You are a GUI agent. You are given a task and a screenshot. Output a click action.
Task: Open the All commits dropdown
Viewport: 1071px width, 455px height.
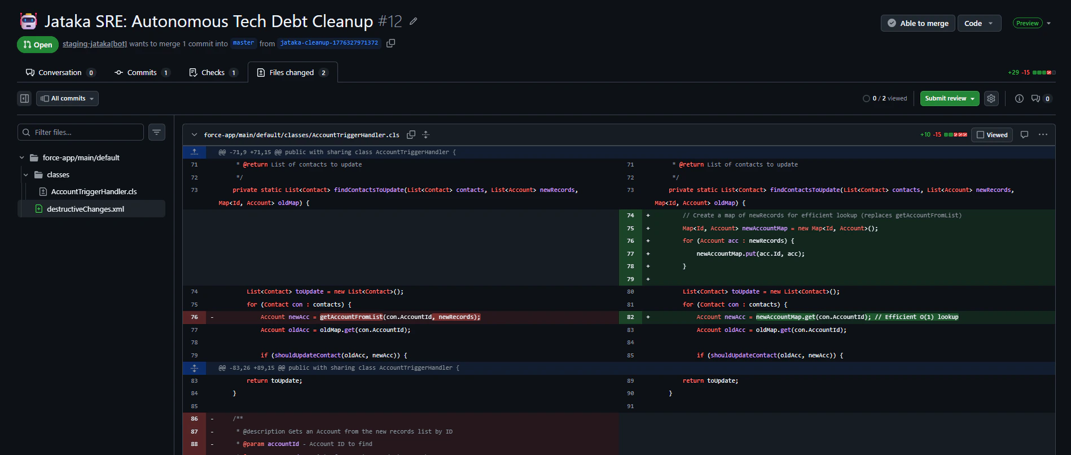tap(68, 98)
